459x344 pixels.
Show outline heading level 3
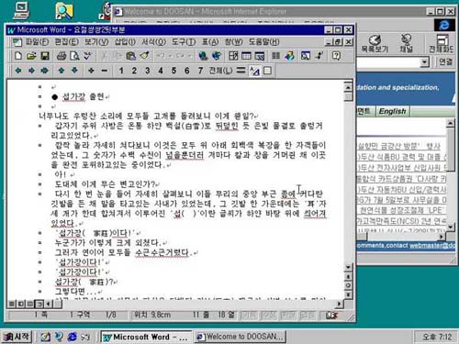click(148, 71)
